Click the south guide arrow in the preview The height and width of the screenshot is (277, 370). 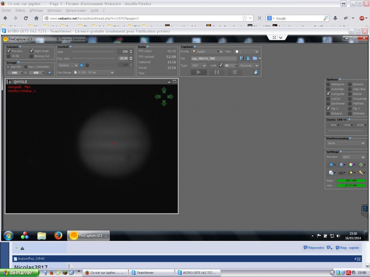164,102
